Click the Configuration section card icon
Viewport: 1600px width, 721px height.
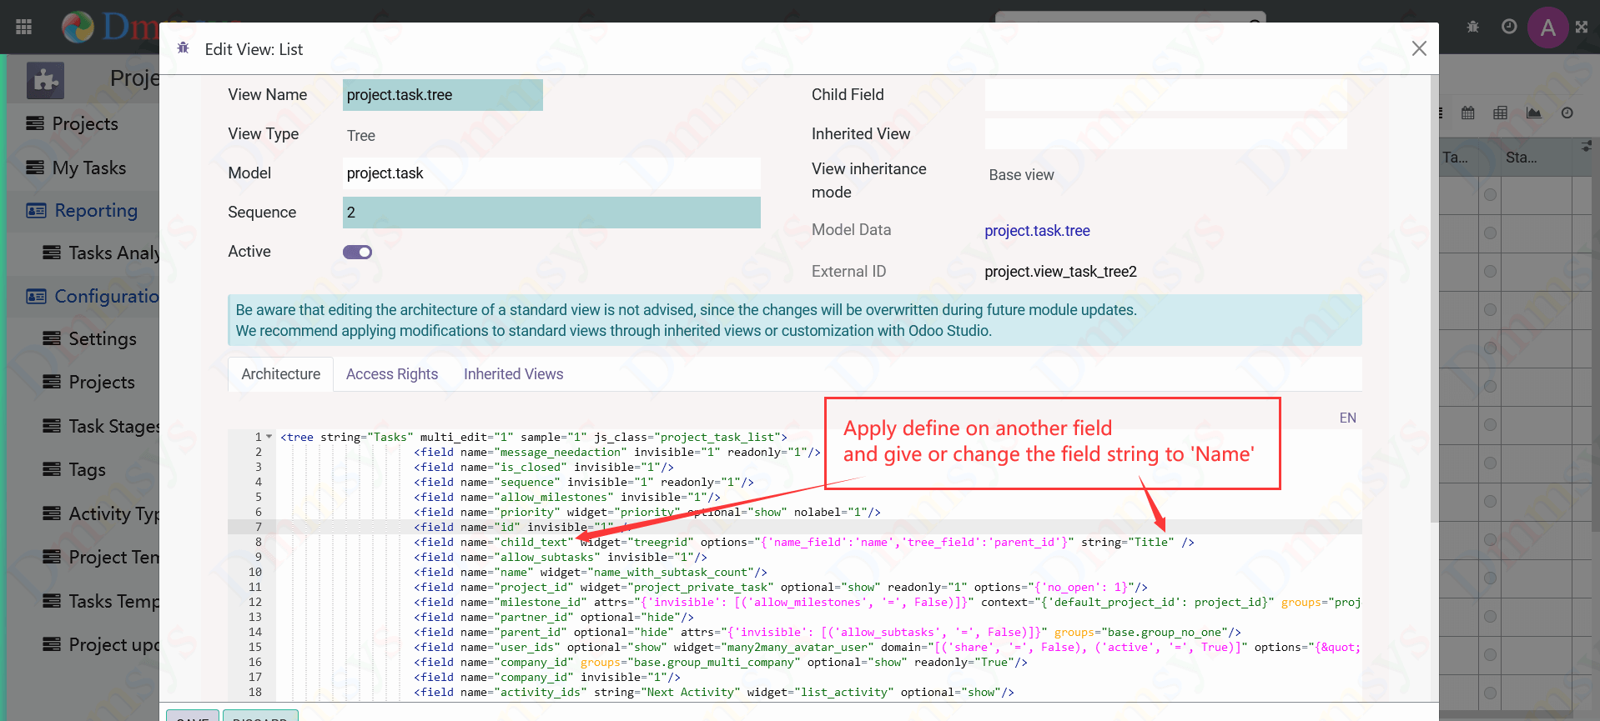36,296
